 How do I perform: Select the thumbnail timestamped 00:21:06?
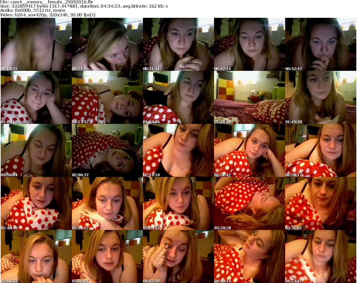[107, 44]
